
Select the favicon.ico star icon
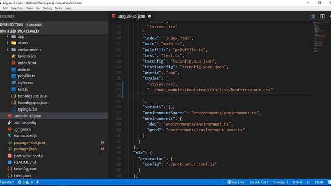13,56
